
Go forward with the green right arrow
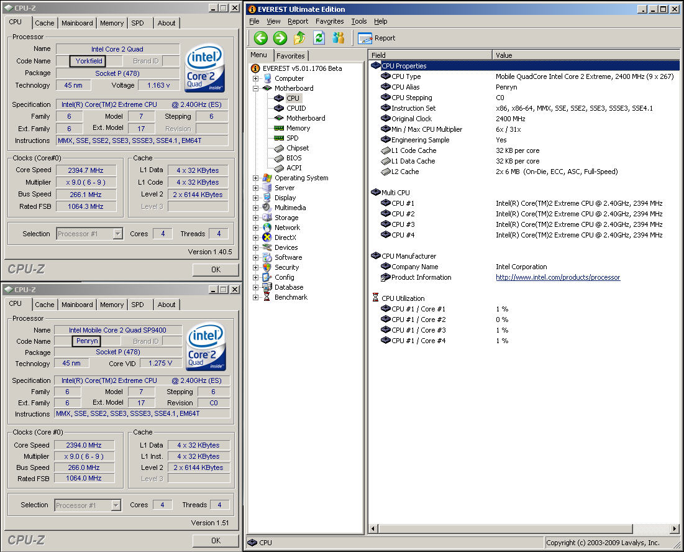280,38
